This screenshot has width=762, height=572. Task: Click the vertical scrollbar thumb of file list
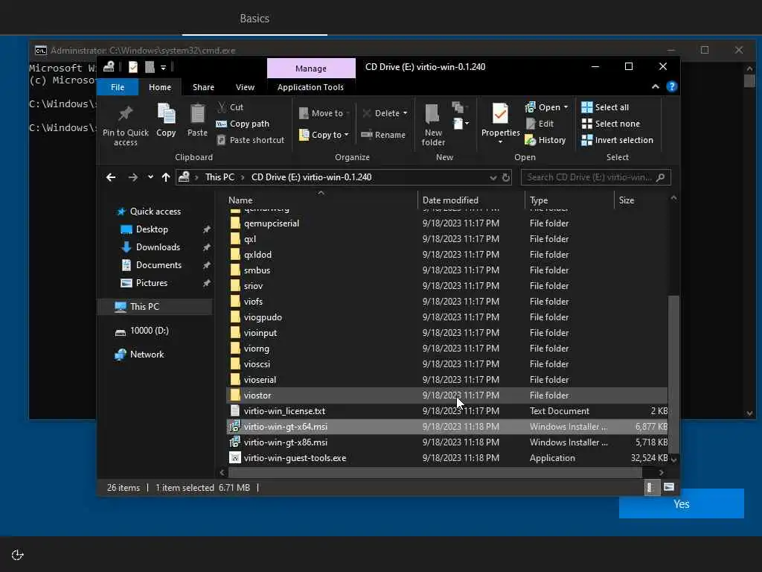[673, 375]
